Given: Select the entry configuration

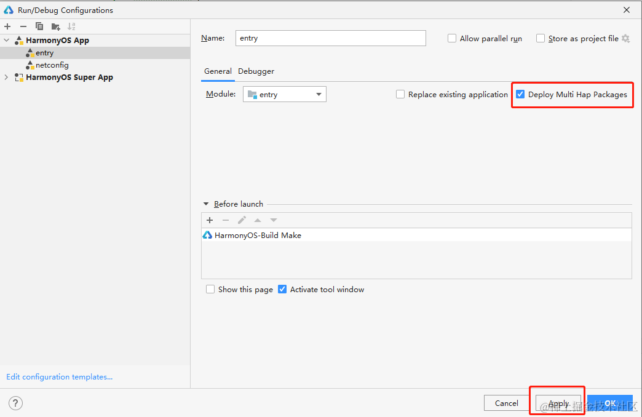Looking at the screenshot, I should (95, 53).
